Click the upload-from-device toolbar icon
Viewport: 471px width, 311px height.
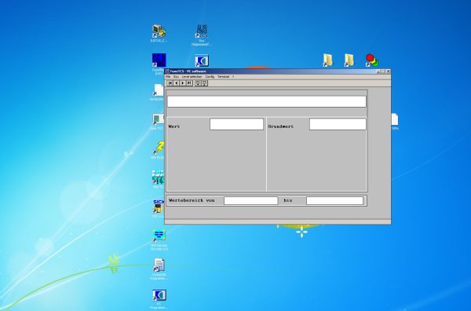click(x=205, y=83)
